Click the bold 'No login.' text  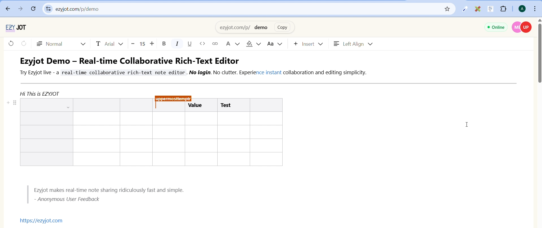point(200,73)
